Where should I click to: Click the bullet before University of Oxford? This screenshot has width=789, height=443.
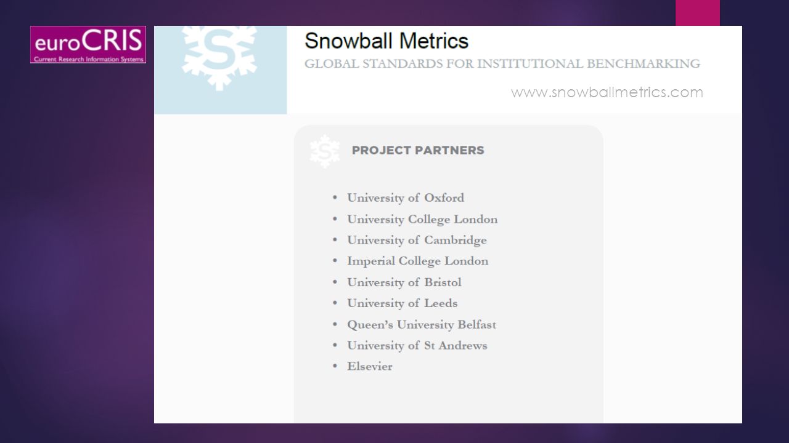[335, 198]
